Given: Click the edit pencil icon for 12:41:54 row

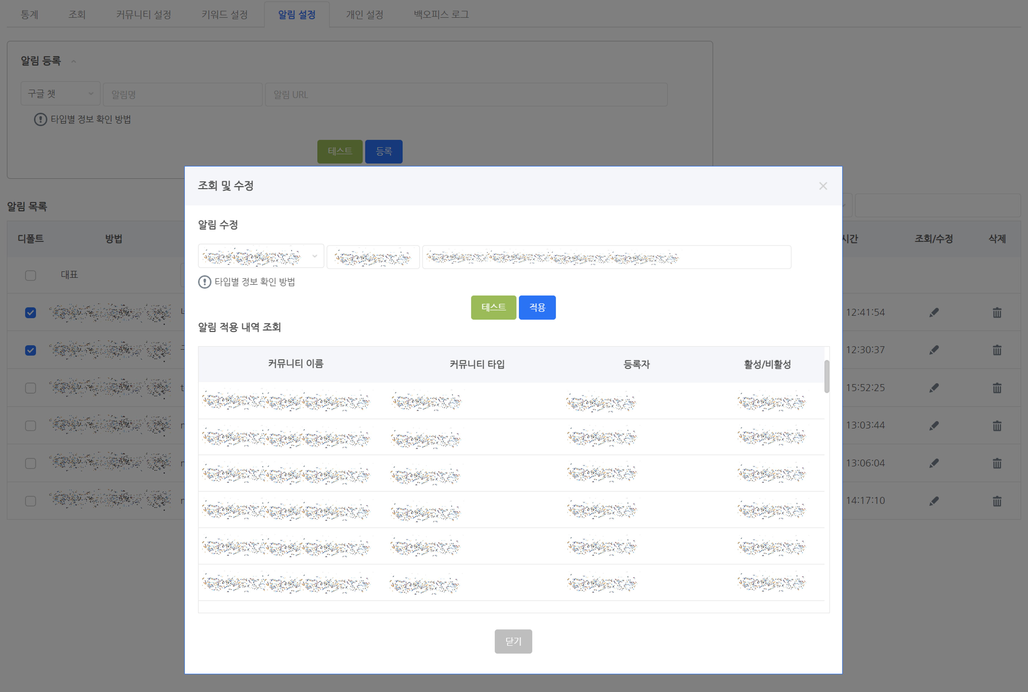Looking at the screenshot, I should pos(933,313).
